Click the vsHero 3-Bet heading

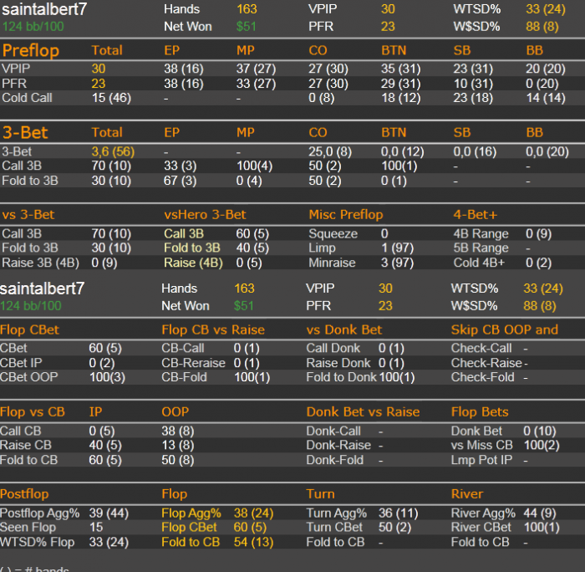click(205, 215)
